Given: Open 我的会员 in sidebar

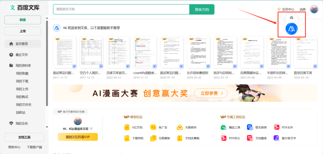Looking at the screenshot, I should pyautogui.click(x=22, y=123).
